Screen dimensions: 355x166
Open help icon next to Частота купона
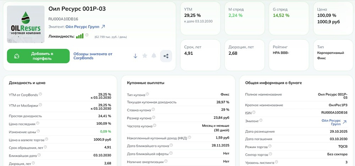pos(155,125)
